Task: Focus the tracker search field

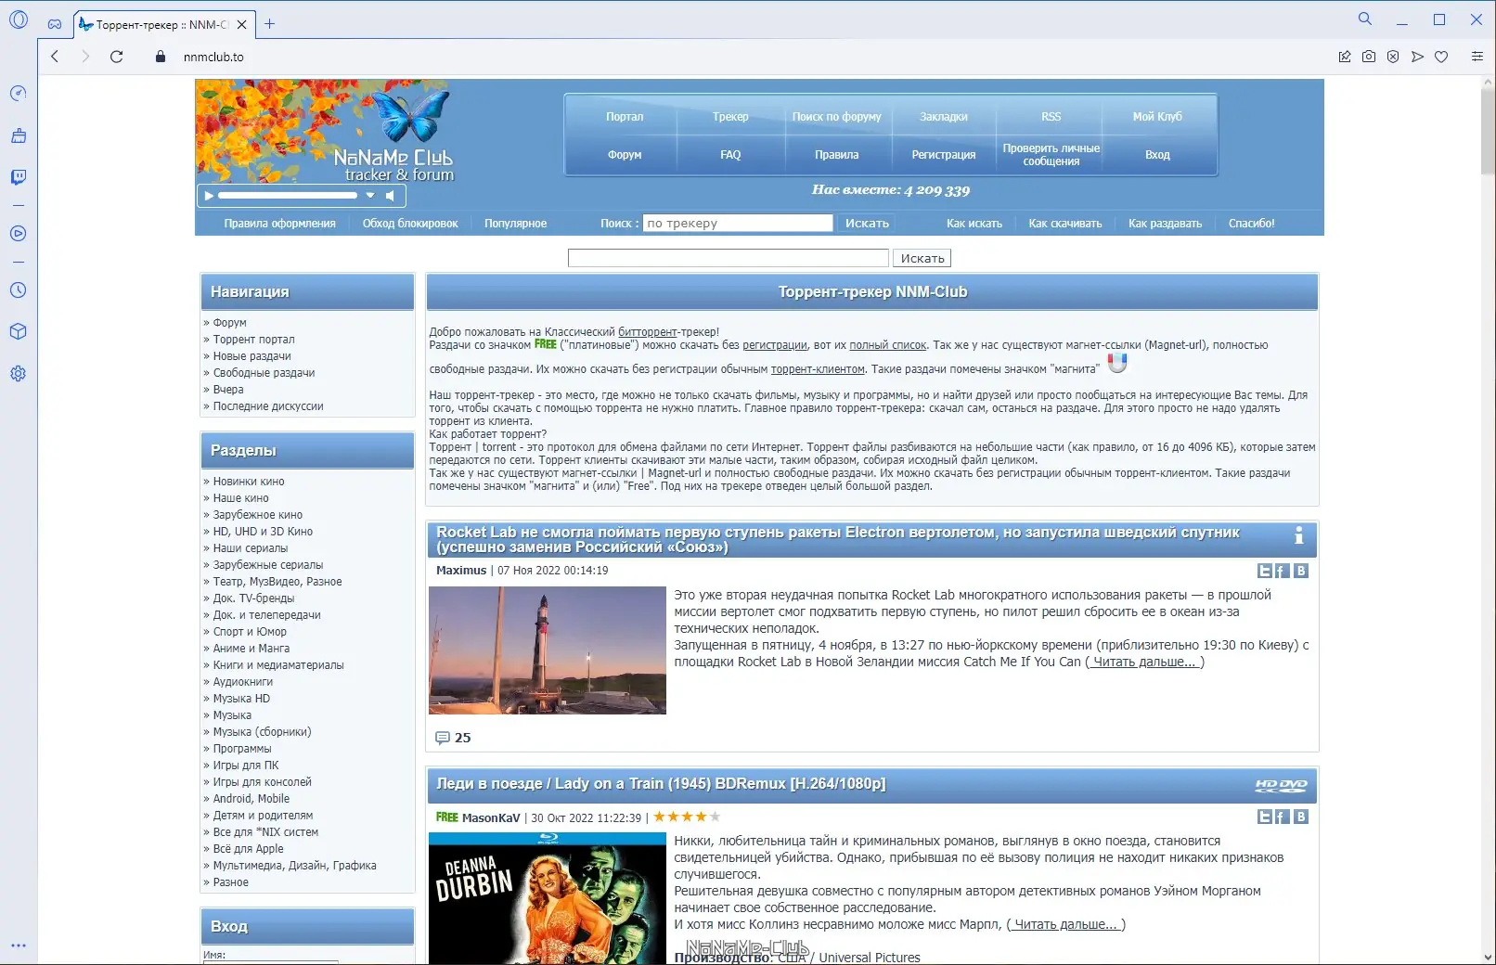Action: click(x=738, y=224)
